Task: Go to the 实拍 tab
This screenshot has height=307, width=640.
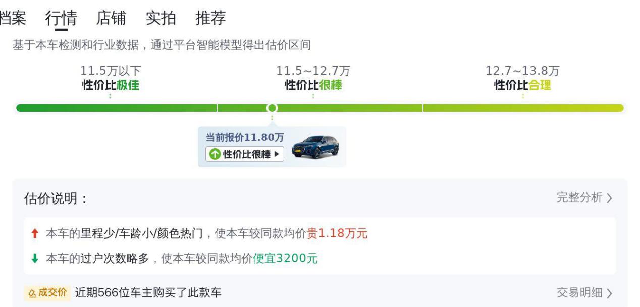Action: point(161,18)
